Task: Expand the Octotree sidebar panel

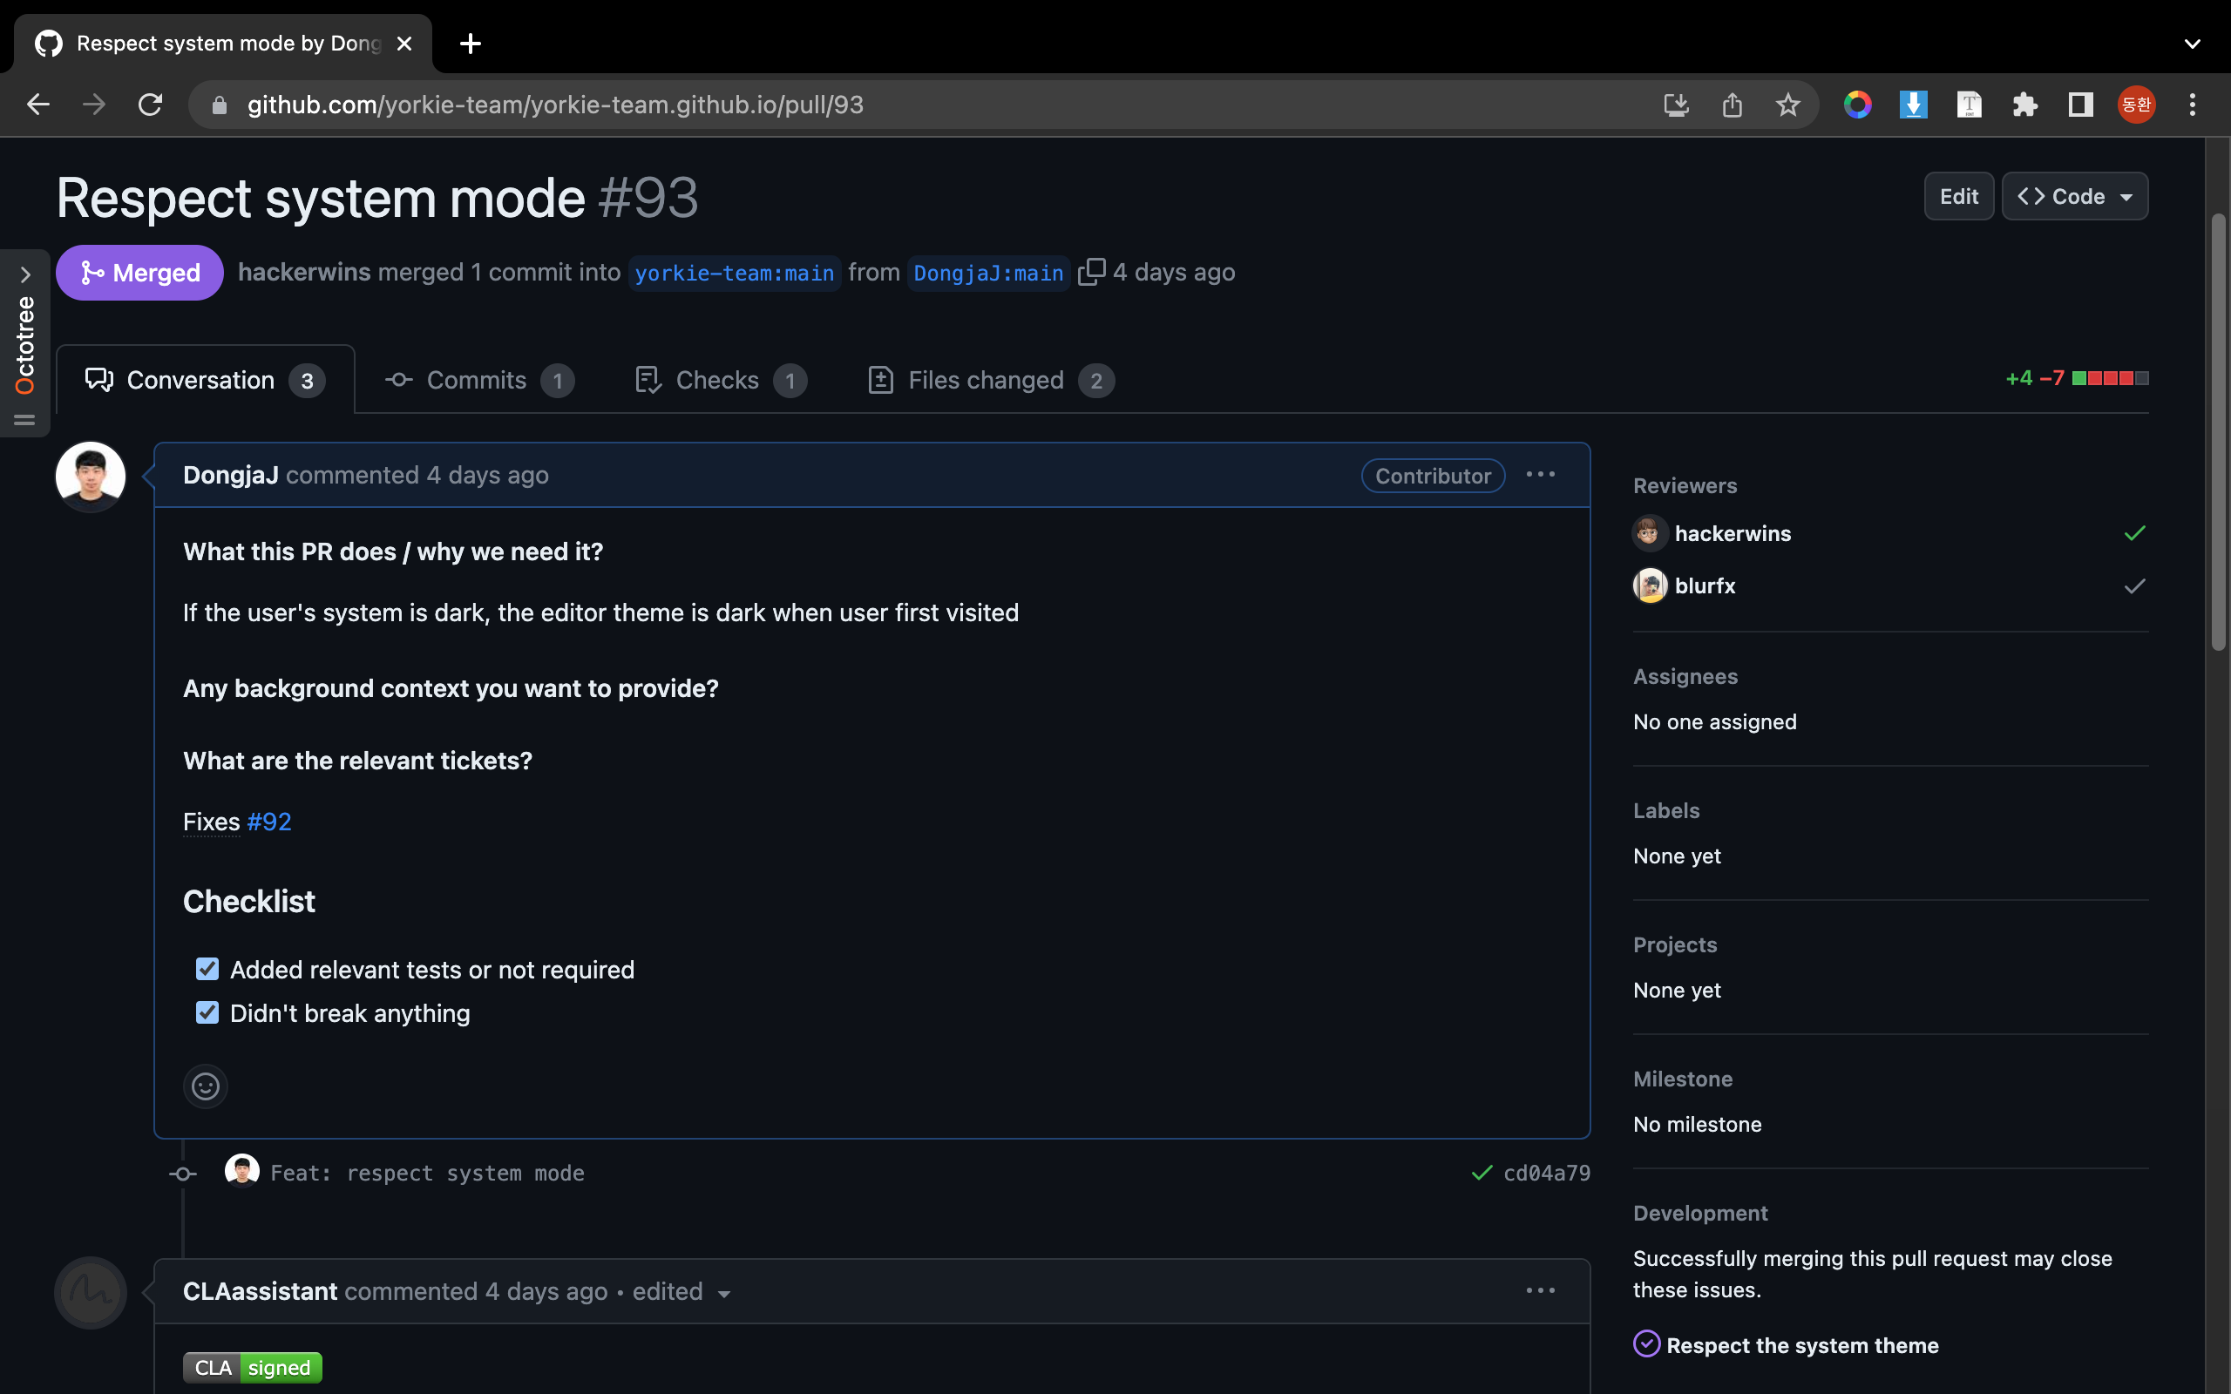Action: tap(25, 274)
